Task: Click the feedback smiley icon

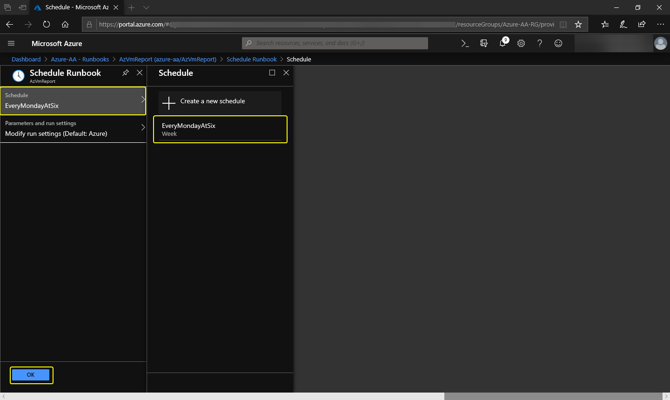Action: [x=558, y=43]
